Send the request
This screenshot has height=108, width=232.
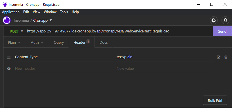click(x=222, y=31)
